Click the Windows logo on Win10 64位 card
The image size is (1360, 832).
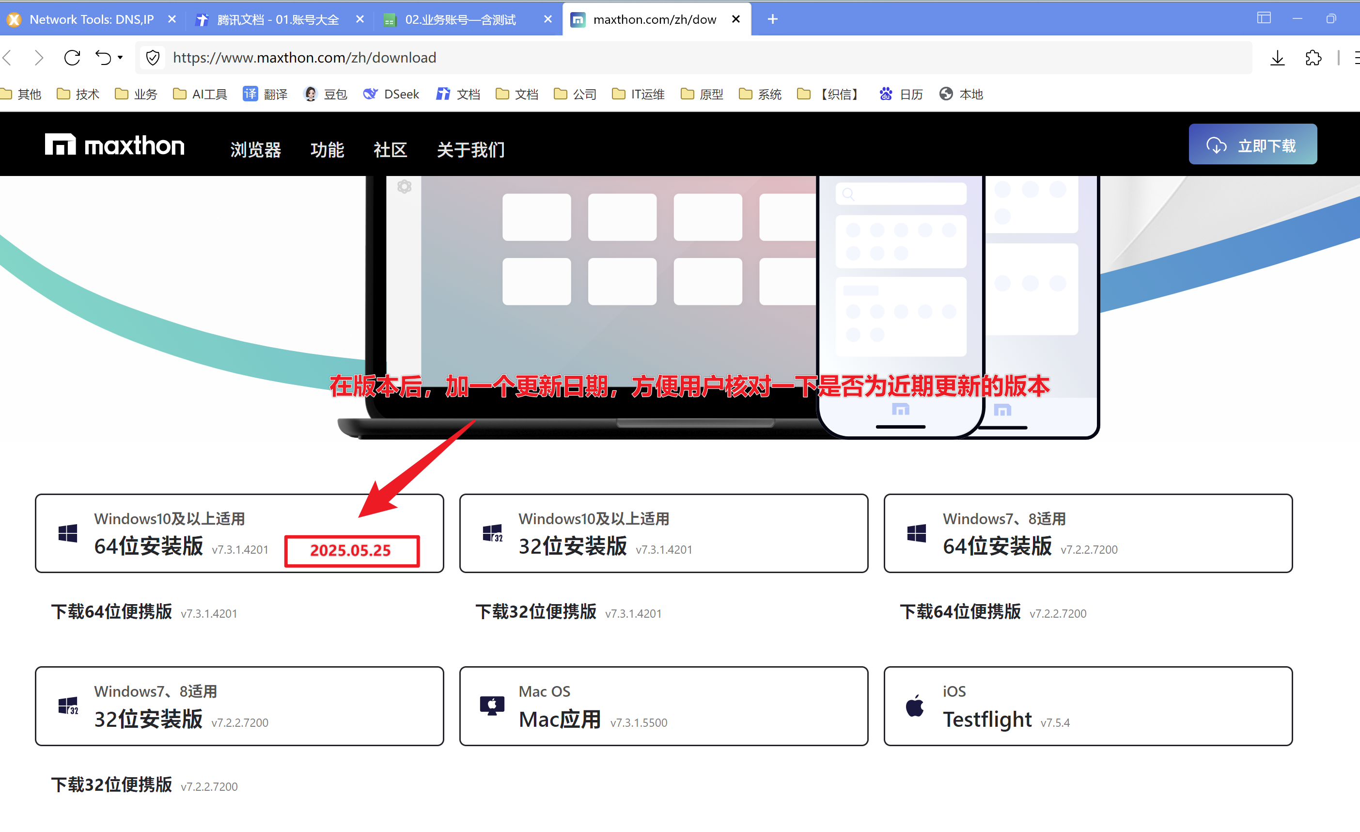68,533
